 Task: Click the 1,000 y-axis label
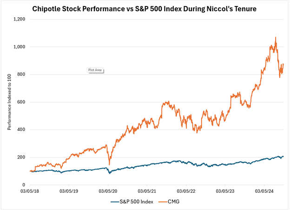19,47
